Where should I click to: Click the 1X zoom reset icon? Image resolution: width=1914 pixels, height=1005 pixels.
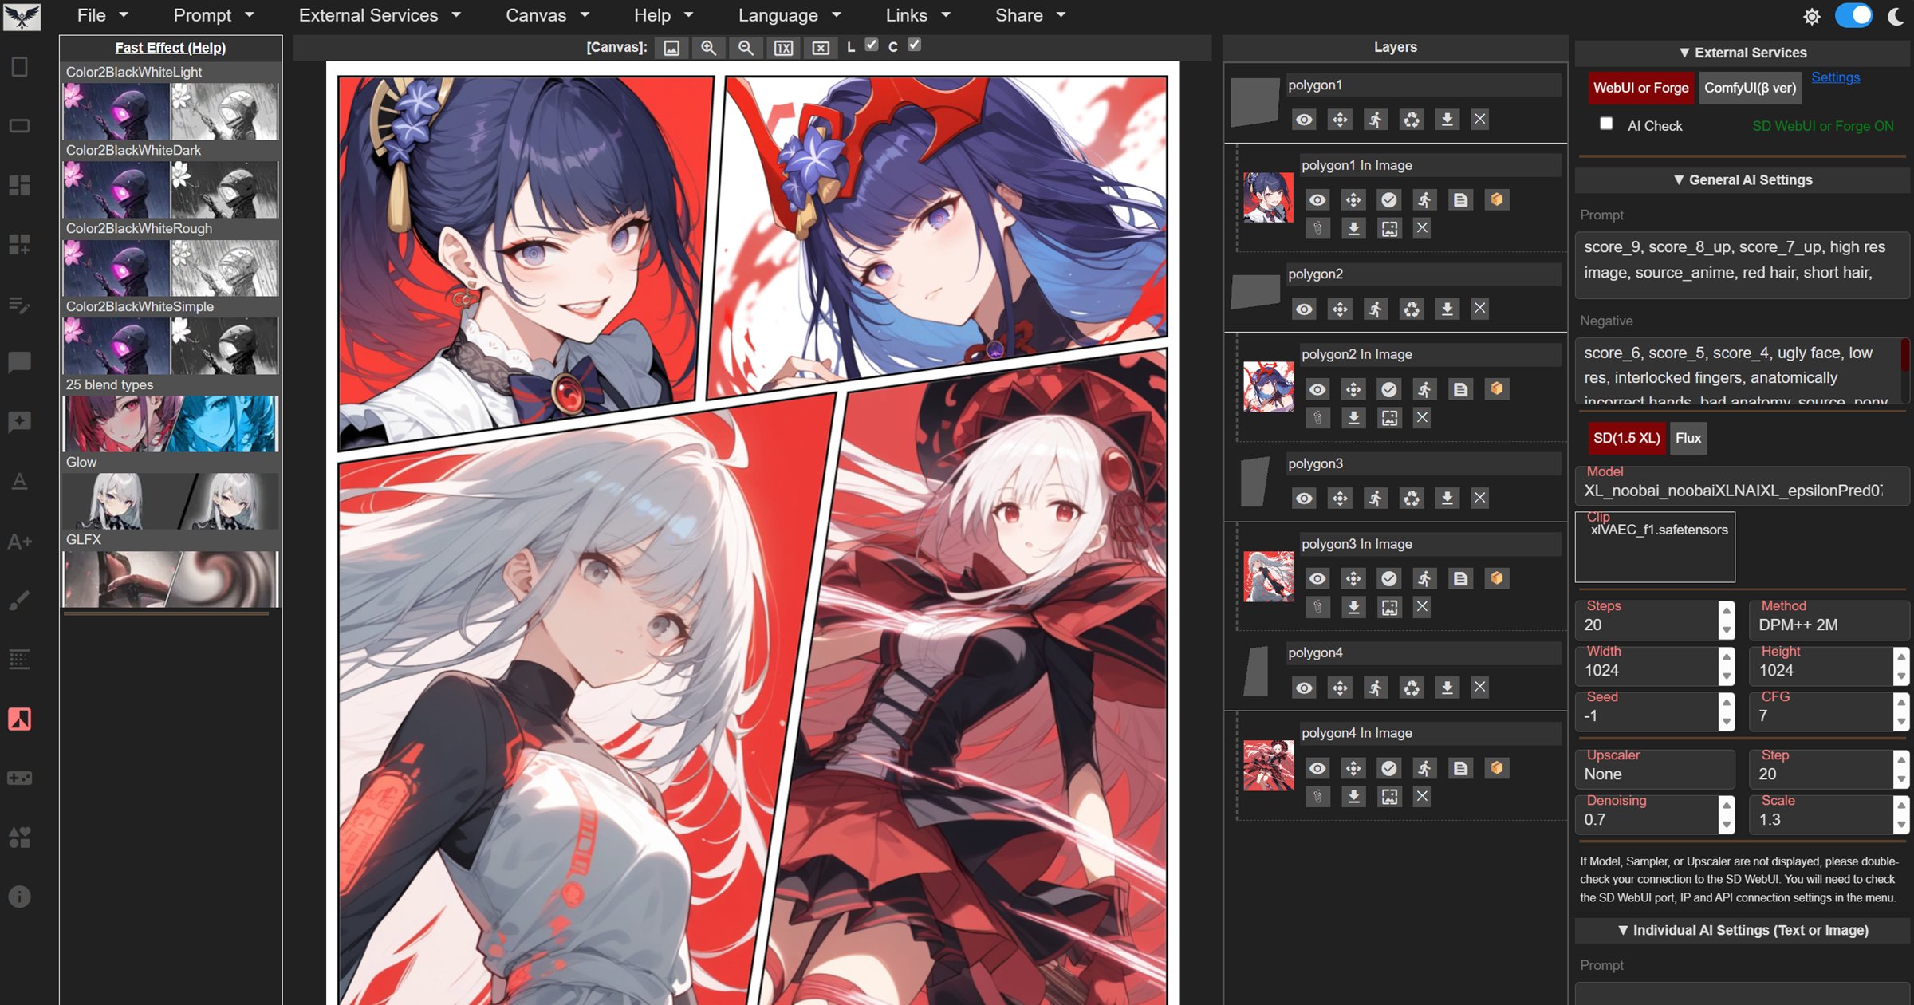pyautogui.click(x=783, y=48)
